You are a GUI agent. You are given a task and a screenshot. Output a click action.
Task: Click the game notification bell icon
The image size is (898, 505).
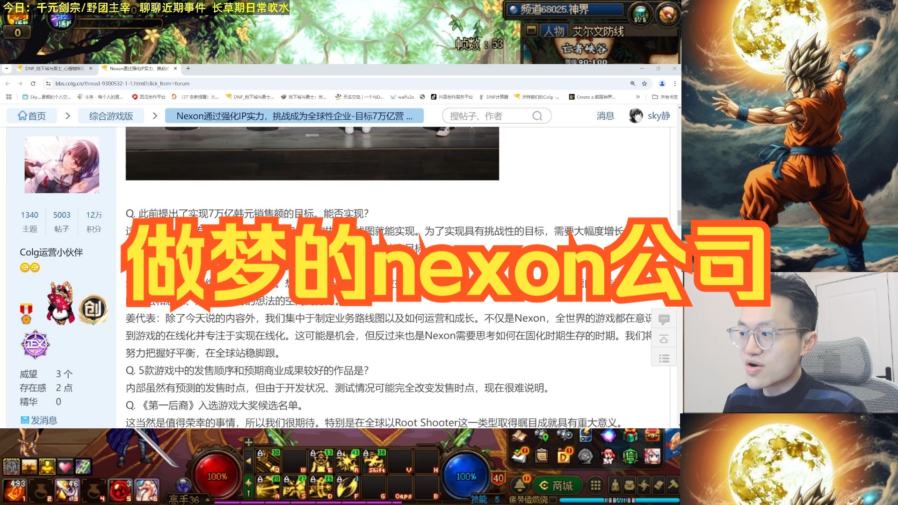tap(521, 485)
